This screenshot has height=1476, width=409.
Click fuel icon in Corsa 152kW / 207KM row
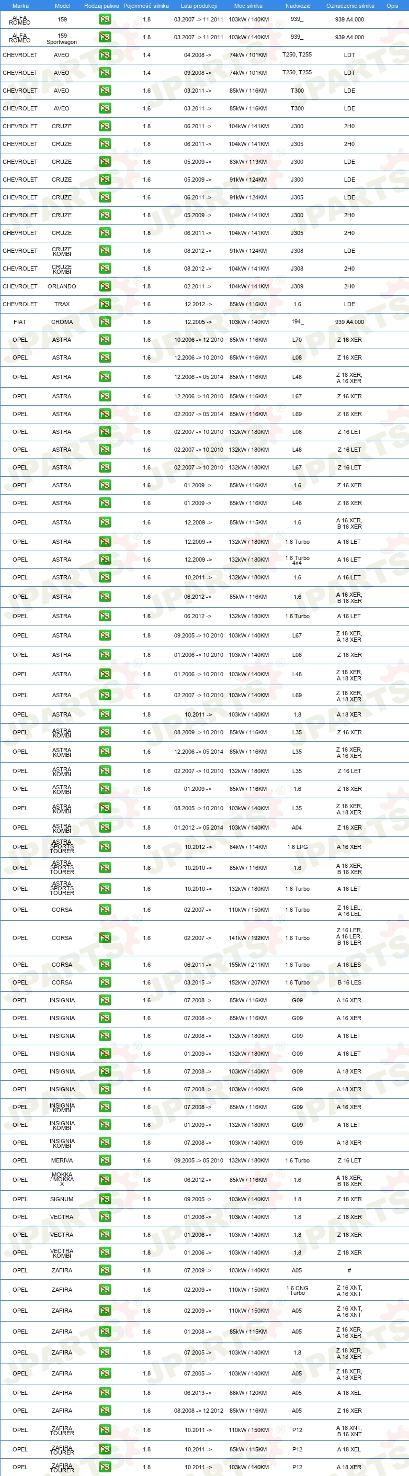pyautogui.click(x=105, y=982)
